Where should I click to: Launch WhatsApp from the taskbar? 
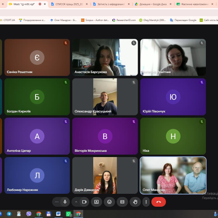coord(69,214)
